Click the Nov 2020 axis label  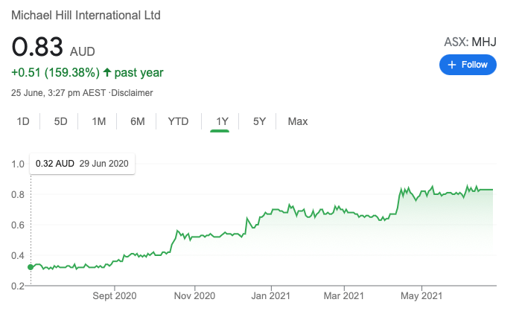194,295
